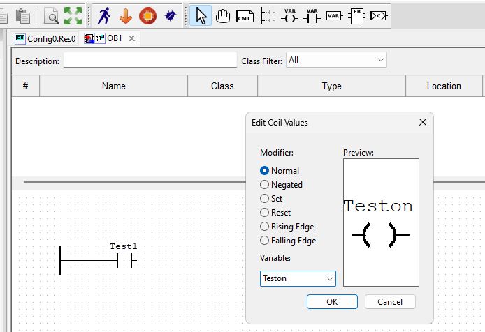
Task: Switch to the Config0.Res0 tab
Action: click(x=45, y=38)
